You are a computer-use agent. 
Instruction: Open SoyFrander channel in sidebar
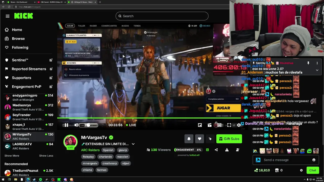click(29, 117)
